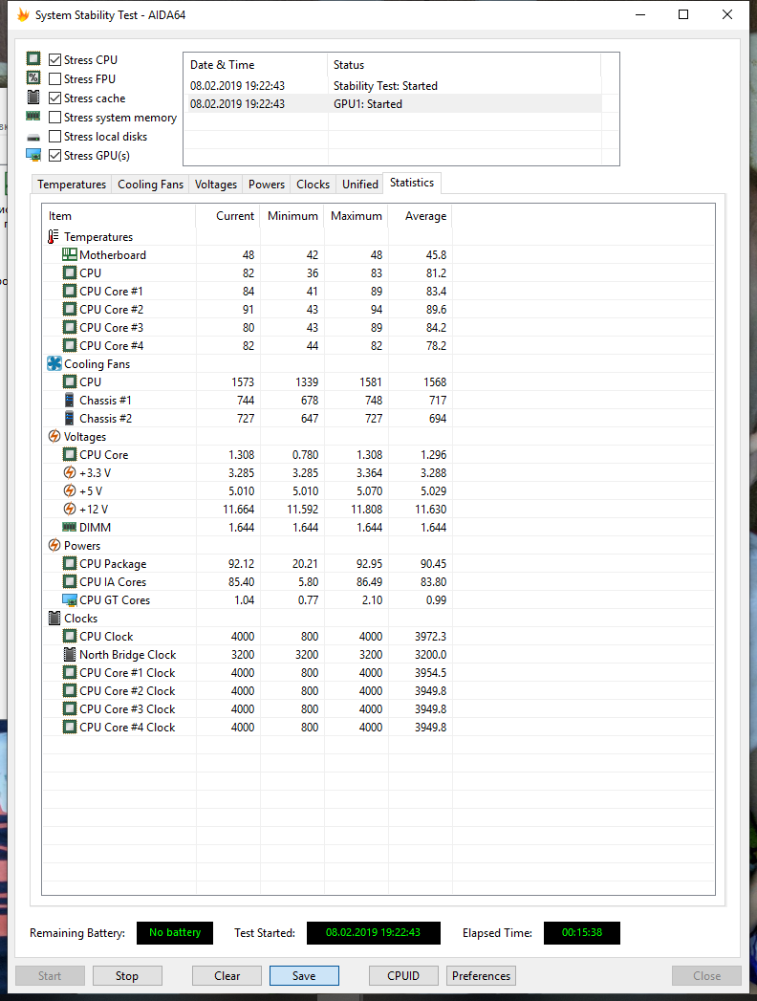Click the Chassis #2 fan row icon
The height and width of the screenshot is (1001, 757).
coord(69,418)
